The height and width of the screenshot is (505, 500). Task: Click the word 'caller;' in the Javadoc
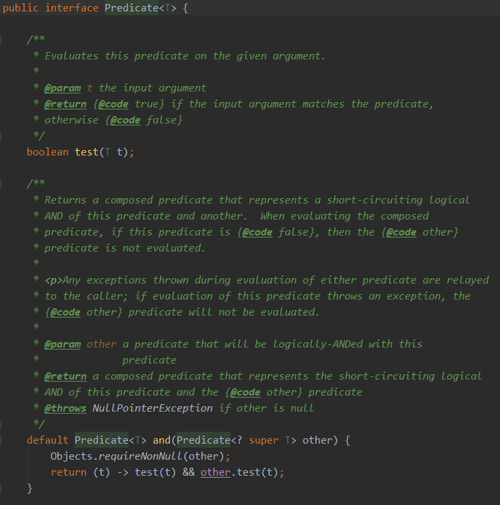coord(107,296)
